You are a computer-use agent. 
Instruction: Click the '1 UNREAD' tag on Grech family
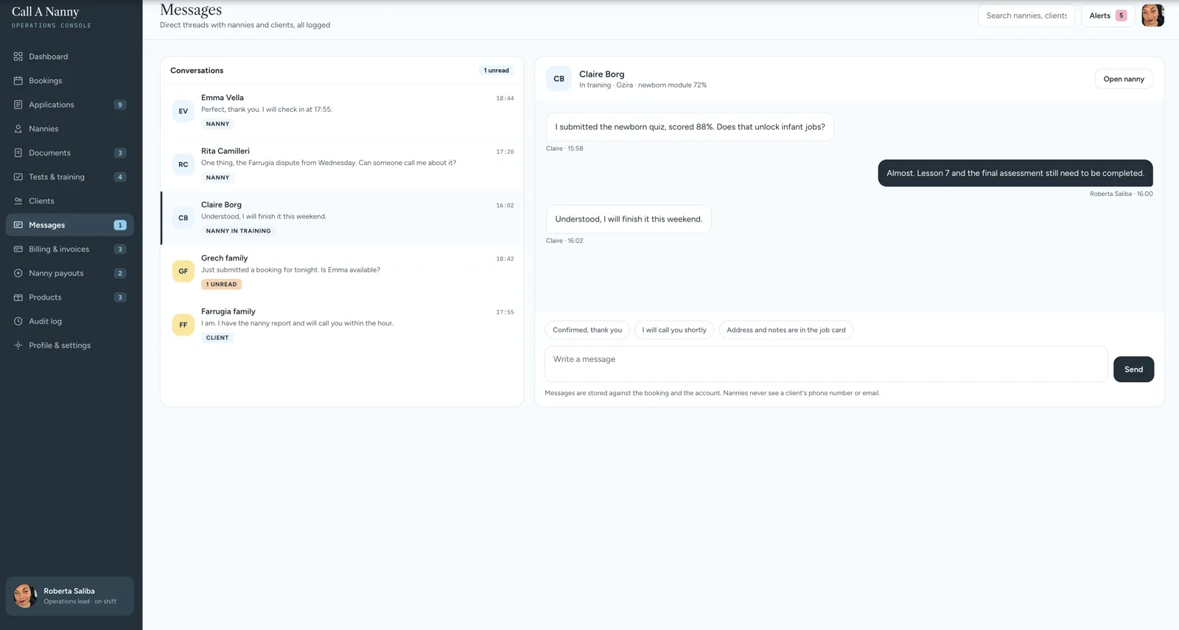click(x=221, y=284)
